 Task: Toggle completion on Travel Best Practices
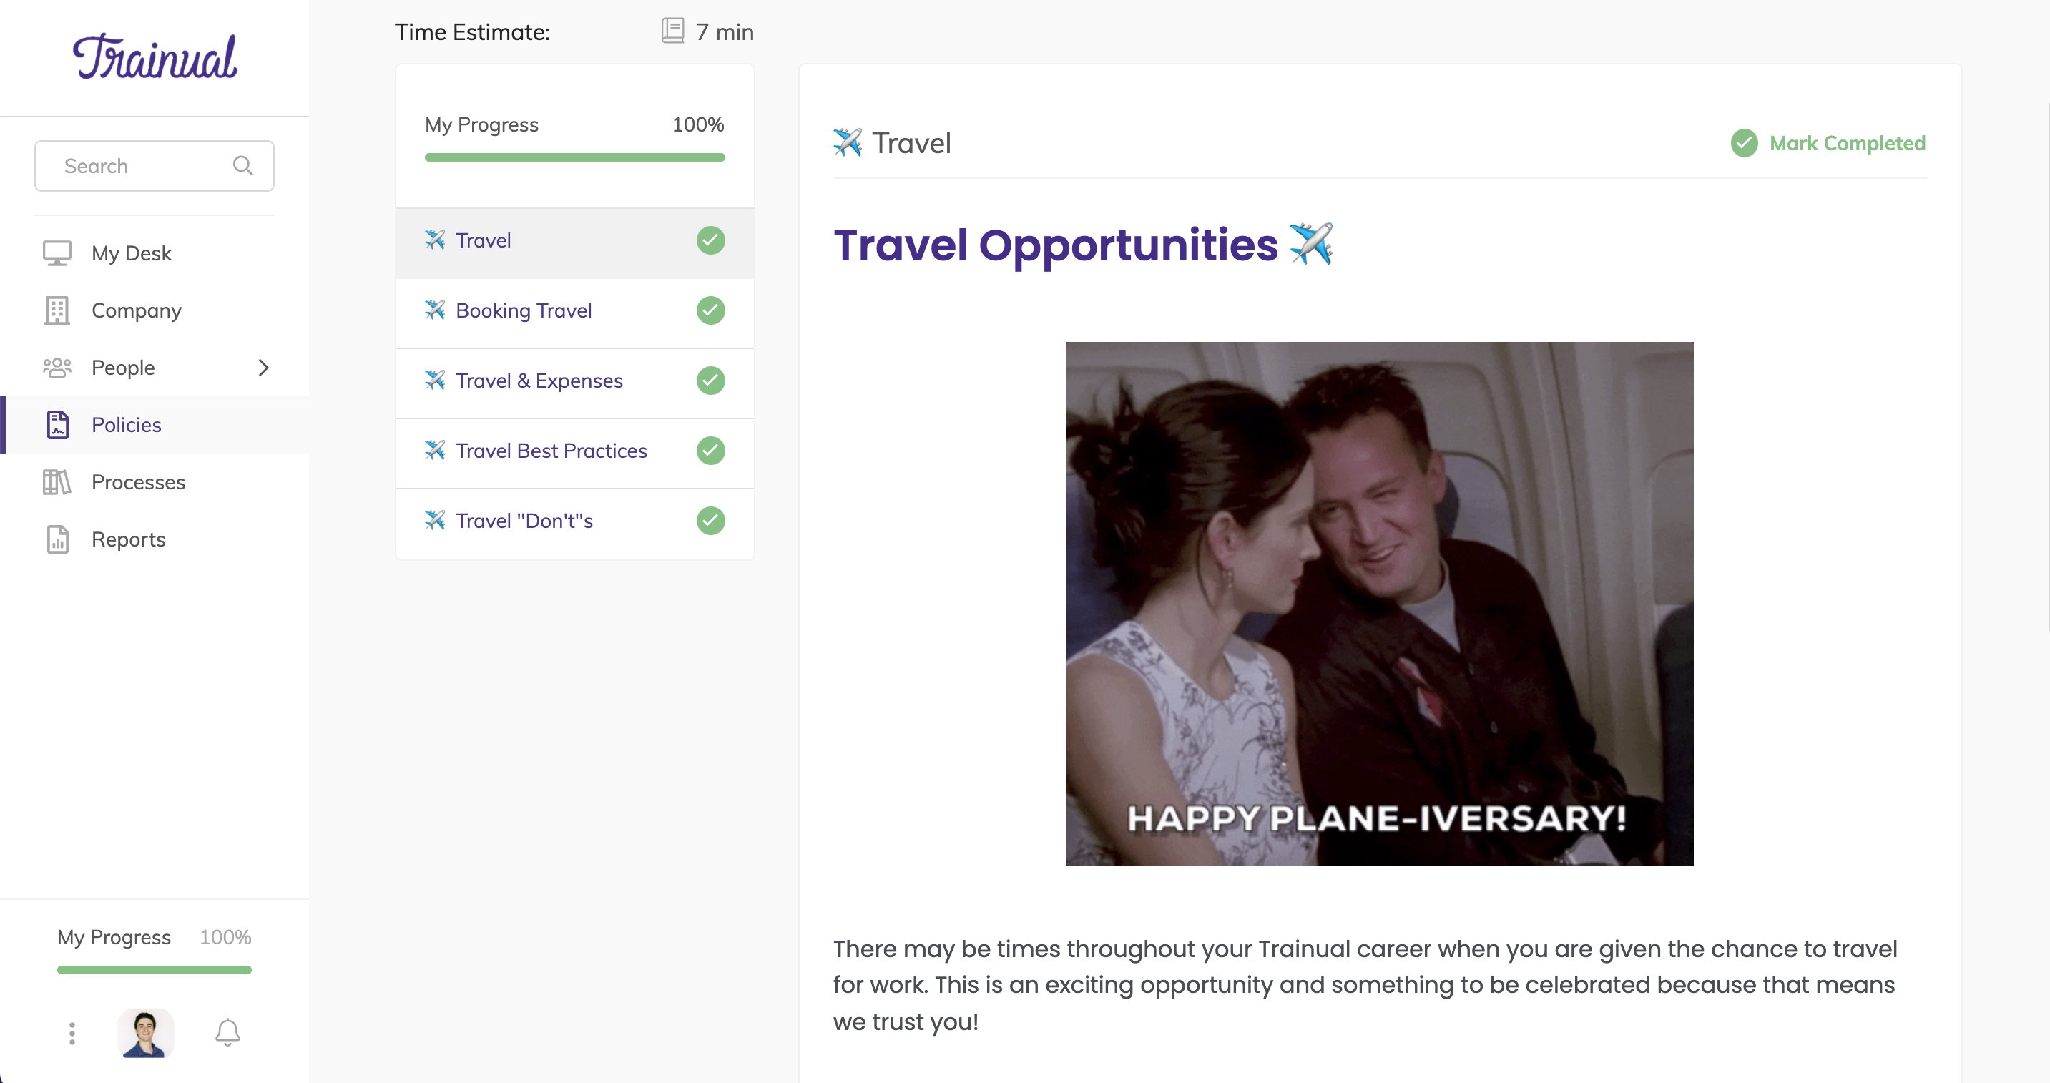coord(711,451)
